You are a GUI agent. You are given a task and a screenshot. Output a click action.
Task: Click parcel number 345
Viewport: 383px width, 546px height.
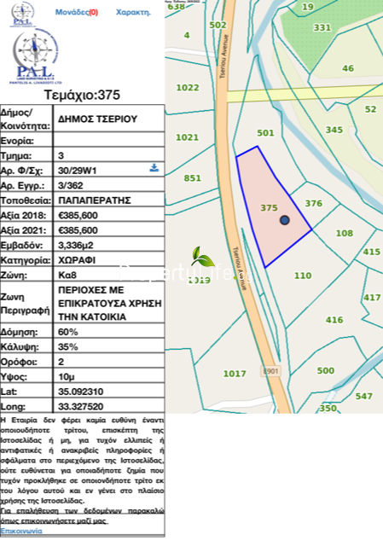(x=334, y=130)
